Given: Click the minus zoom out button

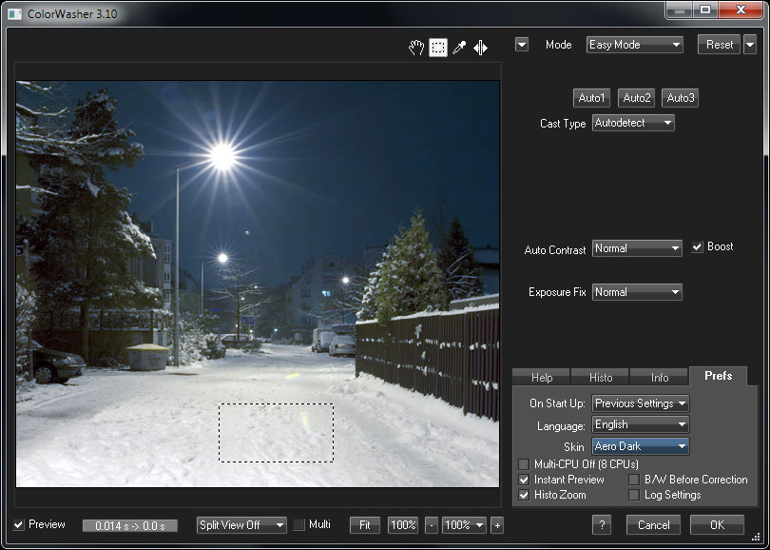Looking at the screenshot, I should pos(431,525).
